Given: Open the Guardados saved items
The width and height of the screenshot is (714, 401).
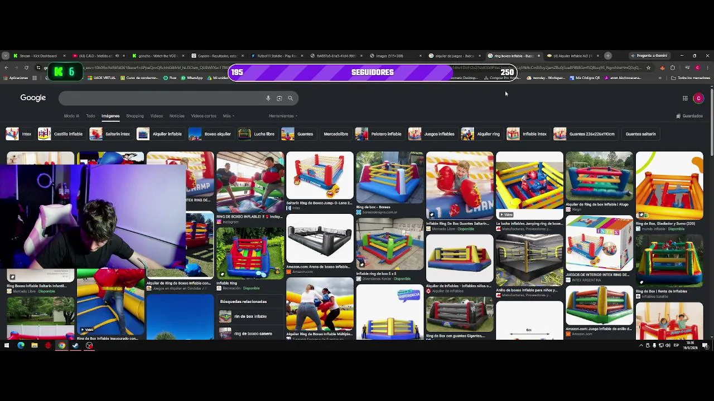Looking at the screenshot, I should click(x=689, y=116).
